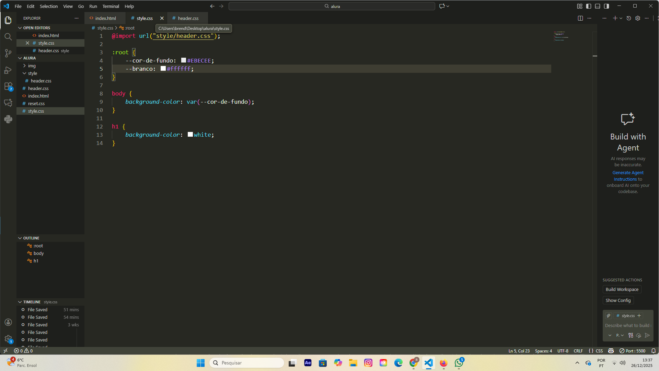Open the Extensions view

[x=8, y=86]
